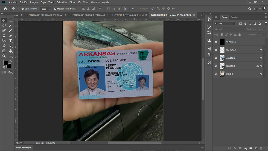This screenshot has width=268, height=151.
Task: Switch to the Canales tab
Action: pos(234,17)
